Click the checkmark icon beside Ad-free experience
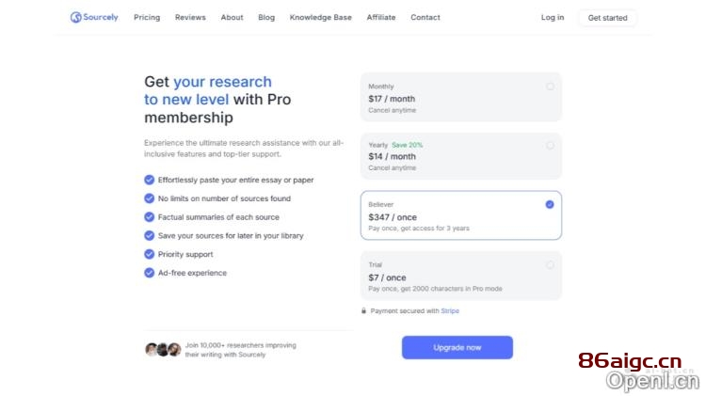The width and height of the screenshot is (706, 396). click(149, 273)
